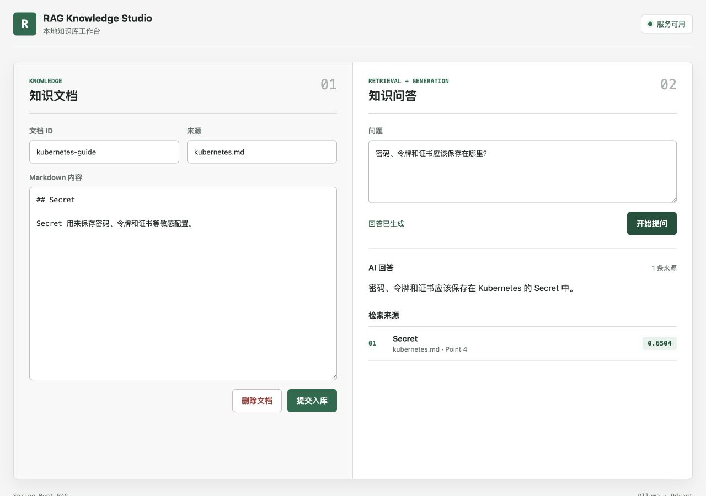Click the 本地知识库工作台 subtitle
This screenshot has width=706, height=496.
pyautogui.click(x=72, y=31)
